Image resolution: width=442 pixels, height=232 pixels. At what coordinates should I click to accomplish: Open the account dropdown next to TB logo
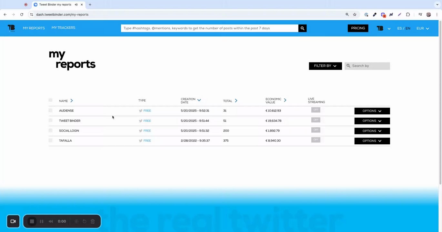click(x=389, y=29)
